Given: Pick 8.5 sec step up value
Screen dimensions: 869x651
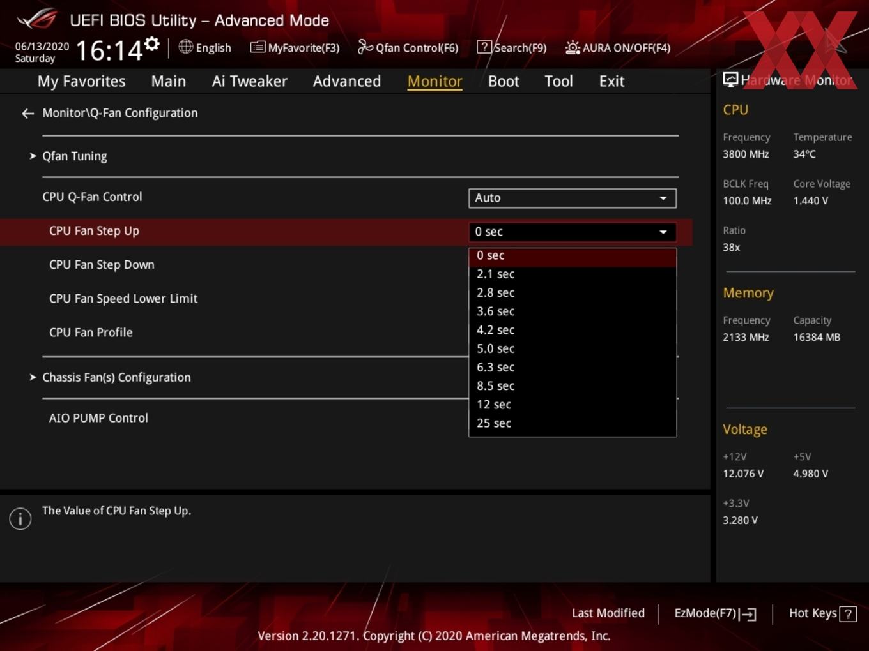Looking at the screenshot, I should (573, 386).
